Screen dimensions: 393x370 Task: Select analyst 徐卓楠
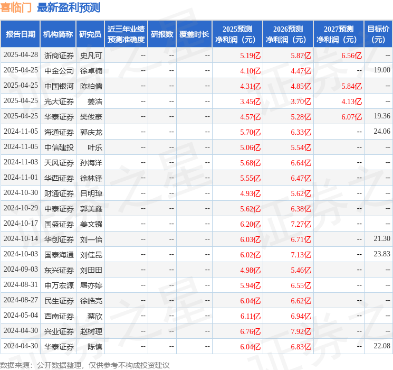click(x=91, y=71)
